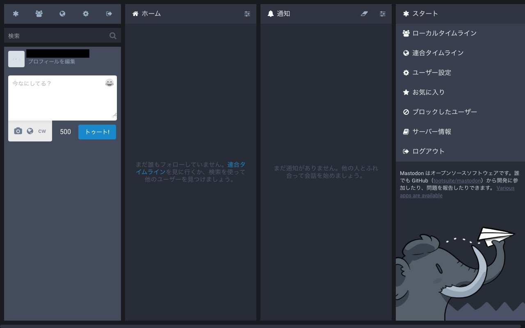525x328 pixels.
Task: Open the emoji picker in the compose box
Action: coord(110,83)
